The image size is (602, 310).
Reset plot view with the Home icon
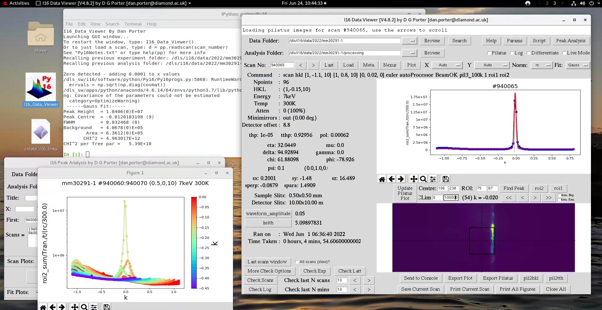382,179
